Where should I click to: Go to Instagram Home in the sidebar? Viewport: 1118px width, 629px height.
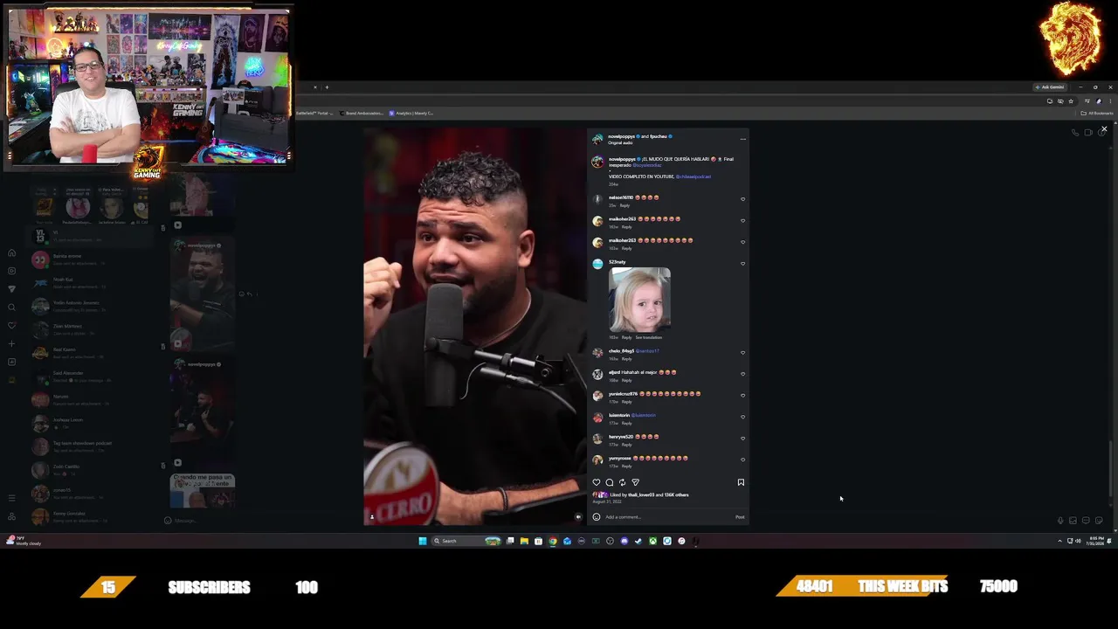coord(11,253)
